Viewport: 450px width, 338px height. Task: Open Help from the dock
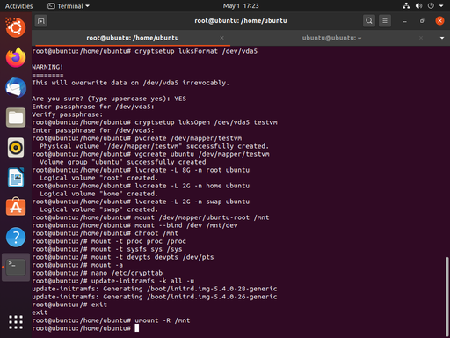(16, 237)
